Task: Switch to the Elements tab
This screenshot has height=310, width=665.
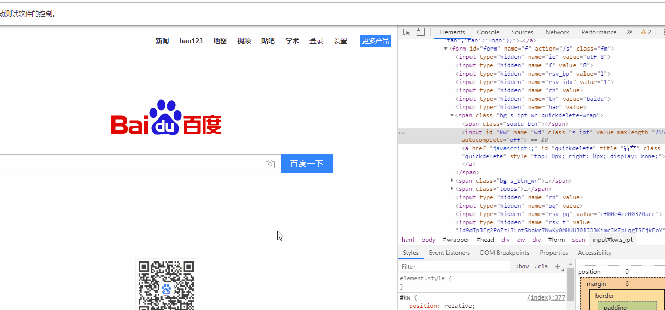Action: (452, 32)
